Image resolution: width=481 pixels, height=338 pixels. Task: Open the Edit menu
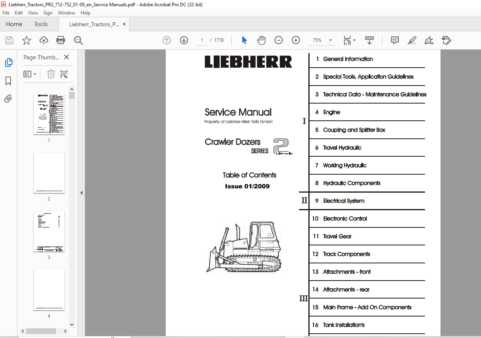tap(19, 13)
